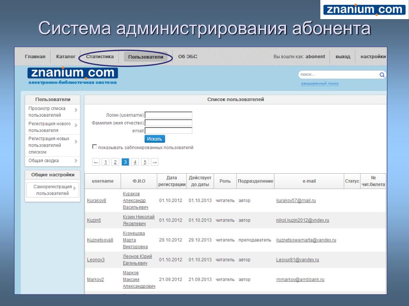Open the Пользователи menu tab
The image size is (409, 306).
145,57
